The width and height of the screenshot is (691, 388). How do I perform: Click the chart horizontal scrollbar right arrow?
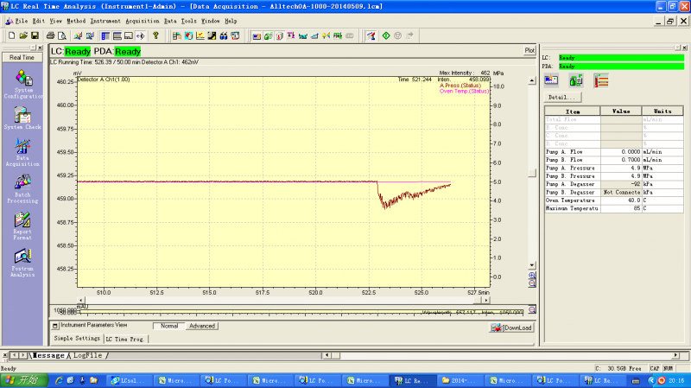[486, 300]
